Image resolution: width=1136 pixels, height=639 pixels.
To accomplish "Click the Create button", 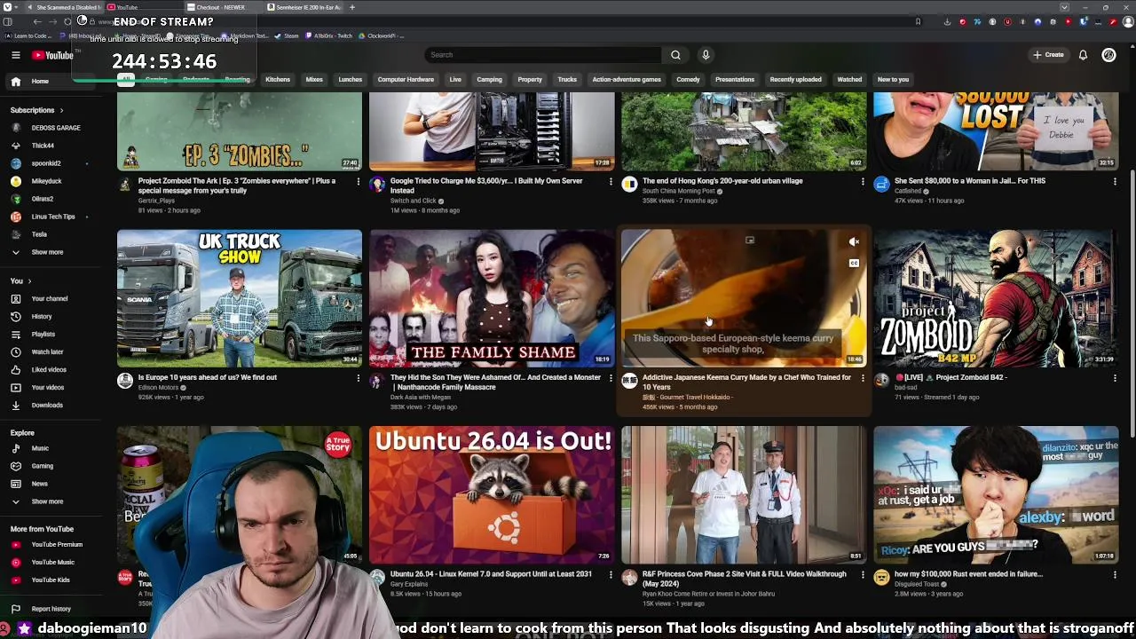I will (x=1048, y=55).
